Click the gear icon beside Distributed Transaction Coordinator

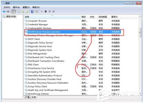(26, 61)
